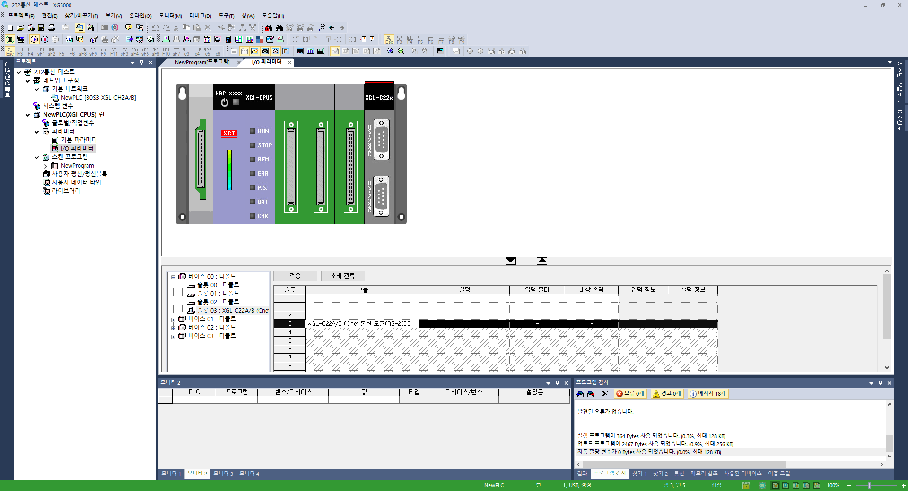The height and width of the screenshot is (491, 908).
Task: Switch to the 메모리 참조 tab
Action: tap(704, 474)
